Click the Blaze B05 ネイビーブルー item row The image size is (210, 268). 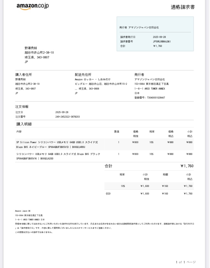click(57, 145)
